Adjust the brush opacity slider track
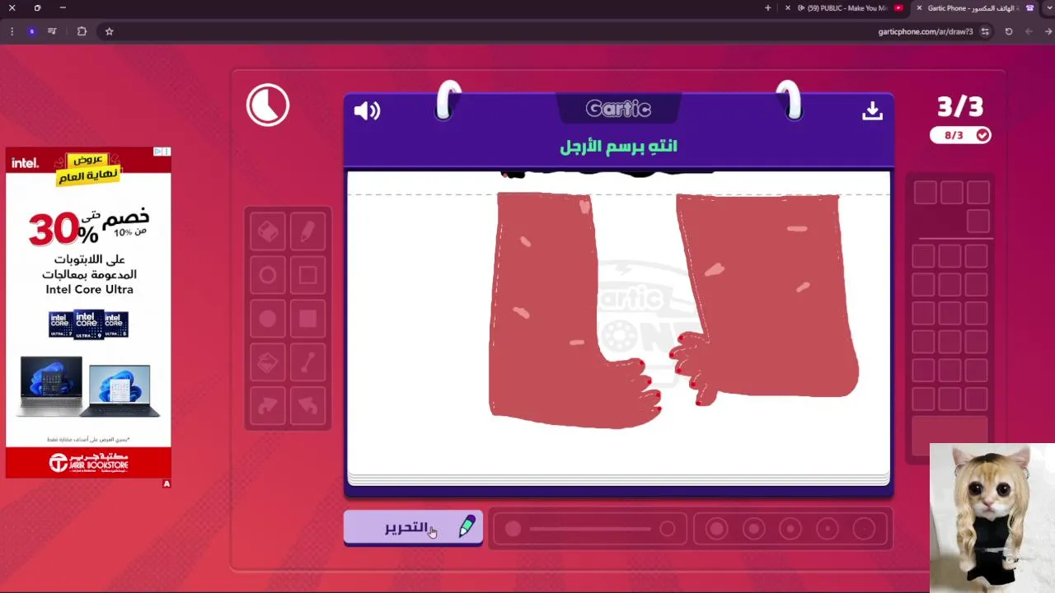The width and height of the screenshot is (1055, 593). click(590, 529)
